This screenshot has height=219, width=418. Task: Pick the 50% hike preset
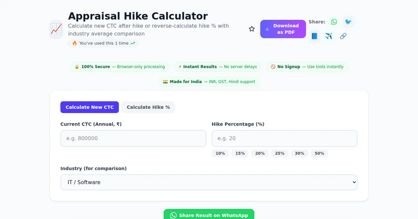tap(319, 153)
